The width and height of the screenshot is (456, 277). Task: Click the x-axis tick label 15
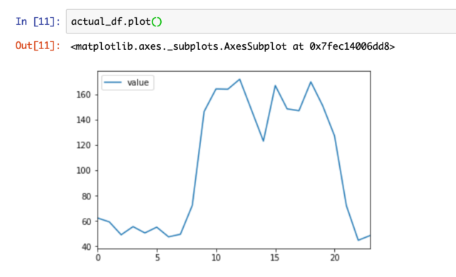point(275,258)
